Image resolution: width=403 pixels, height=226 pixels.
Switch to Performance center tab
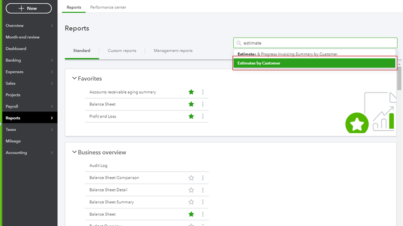click(108, 7)
